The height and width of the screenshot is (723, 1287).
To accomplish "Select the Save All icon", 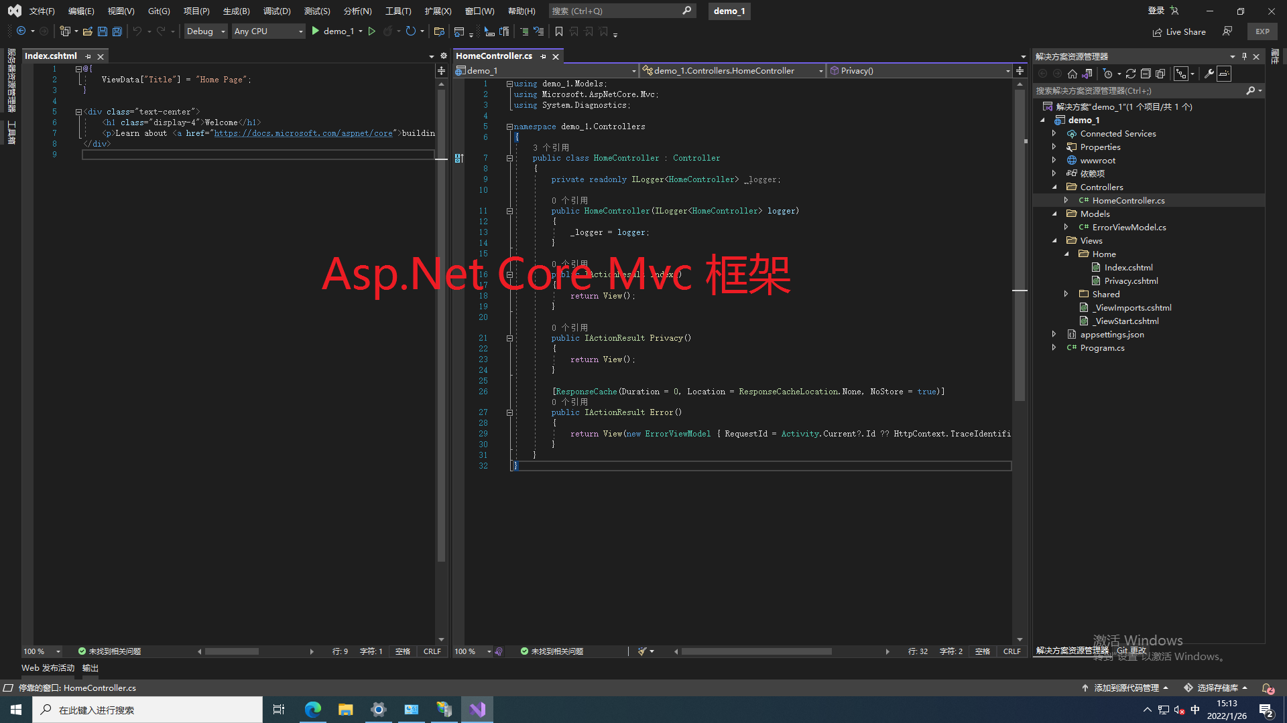I will click(x=117, y=31).
